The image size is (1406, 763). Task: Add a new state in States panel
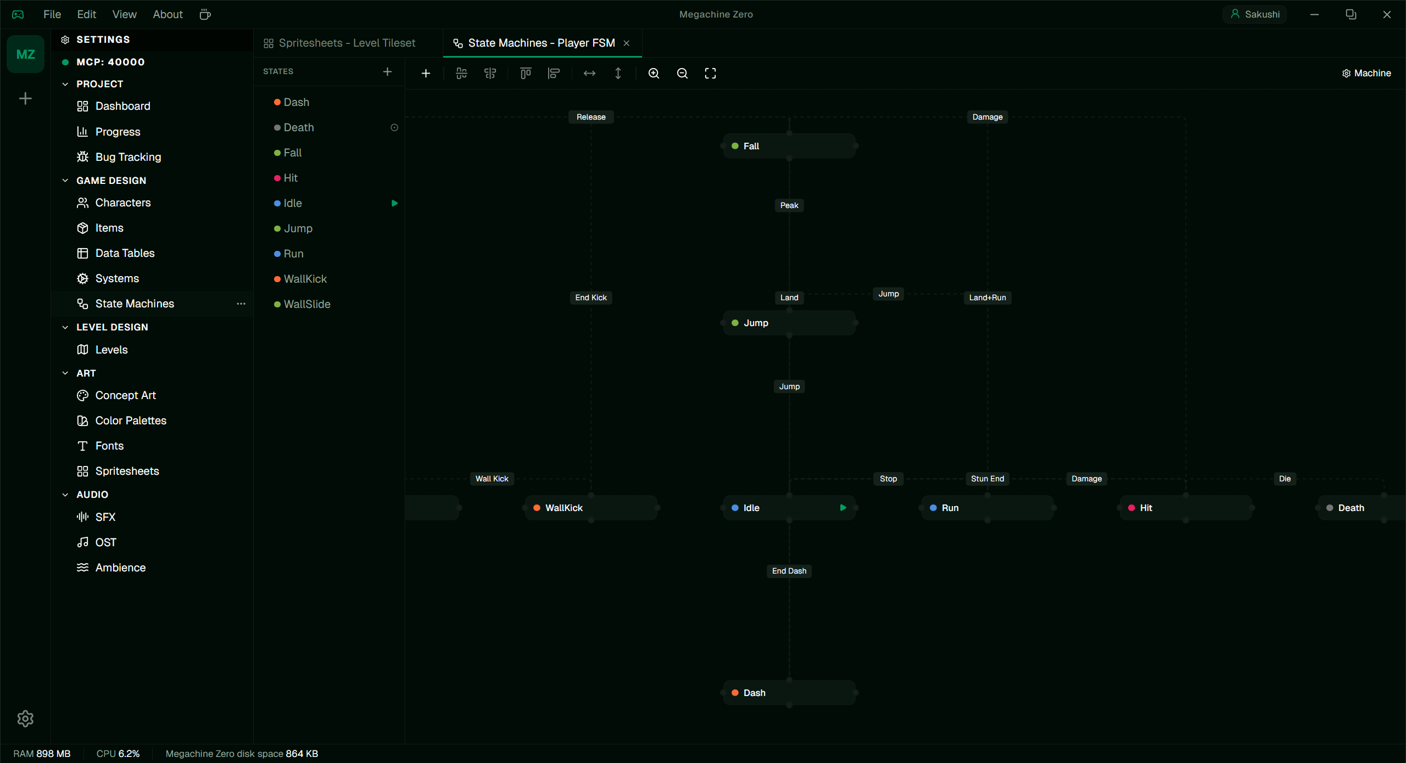coord(387,72)
